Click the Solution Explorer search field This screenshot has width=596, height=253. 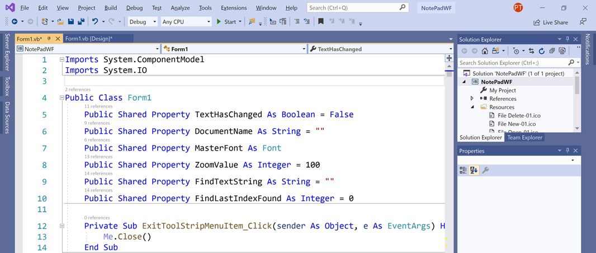512,63
